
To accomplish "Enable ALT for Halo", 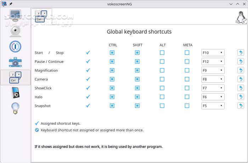I will tap(162, 97).
